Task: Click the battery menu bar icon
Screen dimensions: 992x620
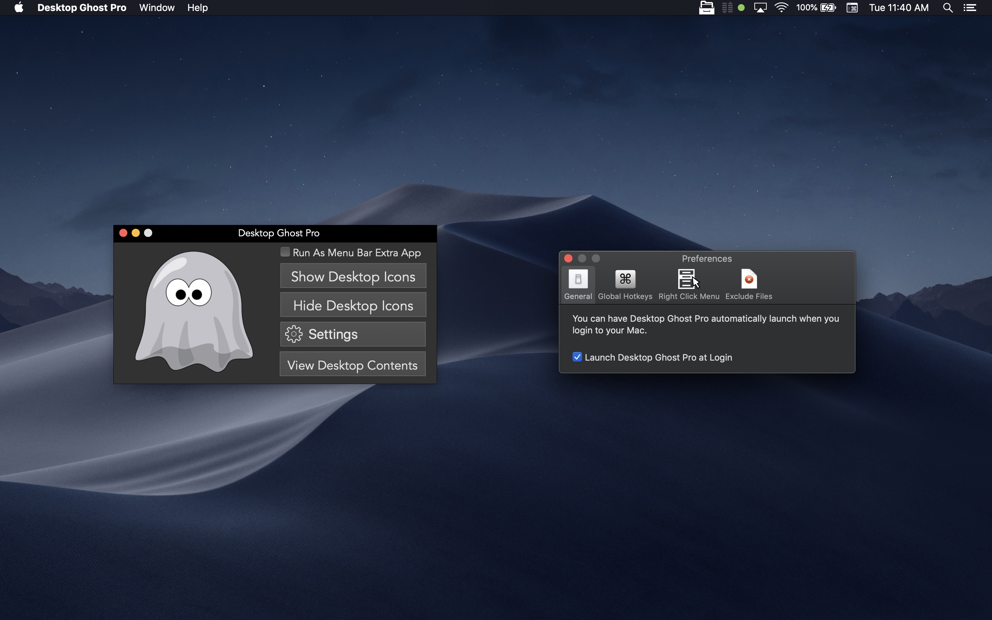Action: click(828, 8)
